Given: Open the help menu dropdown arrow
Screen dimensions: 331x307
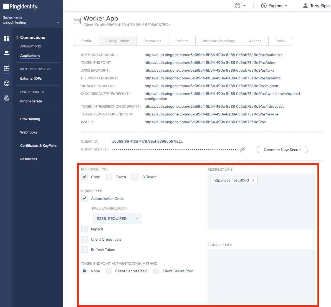Looking at the screenshot, I should coord(244,6).
